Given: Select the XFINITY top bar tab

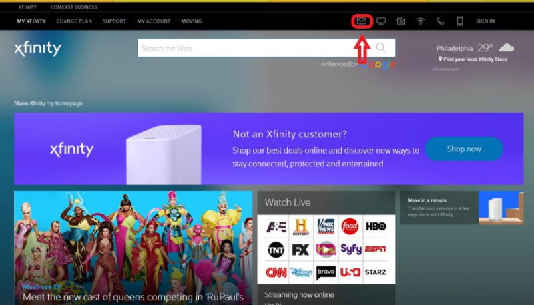Looking at the screenshot, I should click(27, 7).
